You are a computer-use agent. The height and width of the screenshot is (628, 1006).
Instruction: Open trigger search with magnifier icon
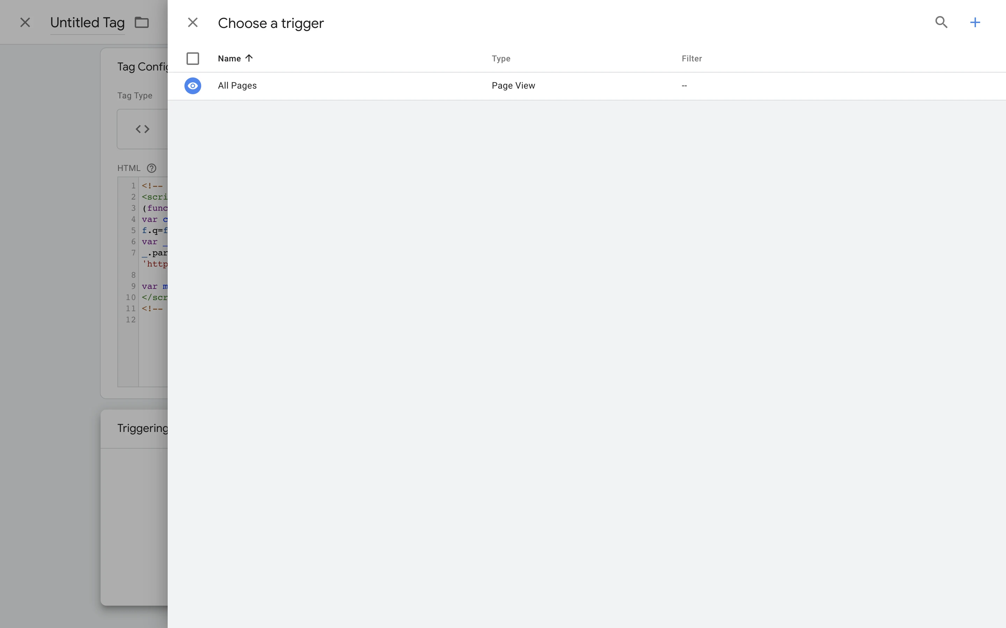pos(941,22)
